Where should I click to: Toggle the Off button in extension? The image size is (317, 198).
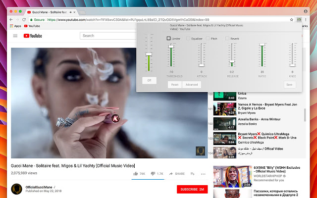pos(149,80)
